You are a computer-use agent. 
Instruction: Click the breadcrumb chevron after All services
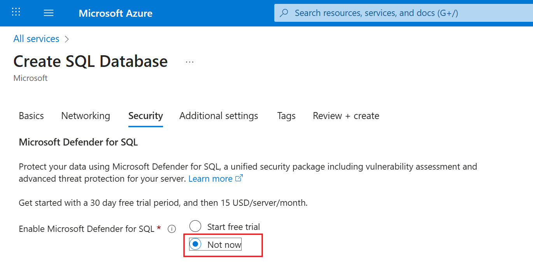click(x=67, y=39)
